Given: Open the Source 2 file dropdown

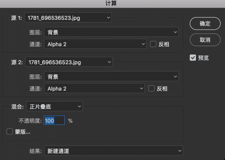Looking at the screenshot, I should (x=69, y=62).
